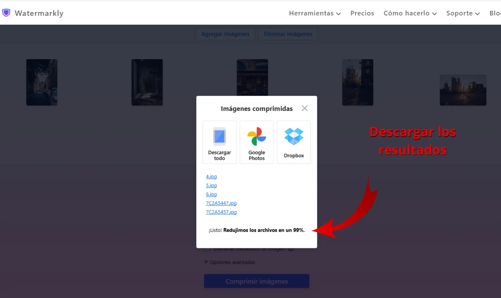The height and width of the screenshot is (298, 501).
Task: Click the Descargar todo device icon
Action: click(x=219, y=137)
